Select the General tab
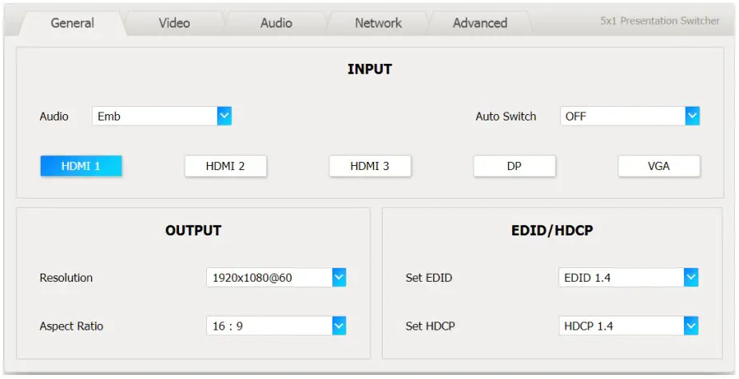739x379 pixels. coord(72,23)
